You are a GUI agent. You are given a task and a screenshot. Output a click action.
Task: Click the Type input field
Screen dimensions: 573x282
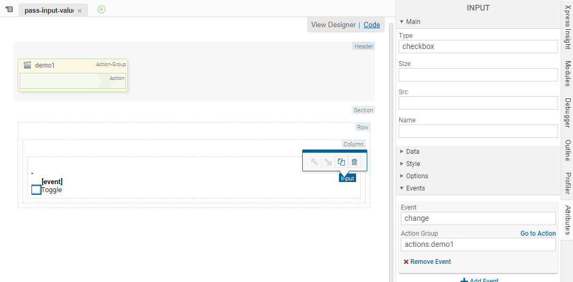[x=478, y=46]
